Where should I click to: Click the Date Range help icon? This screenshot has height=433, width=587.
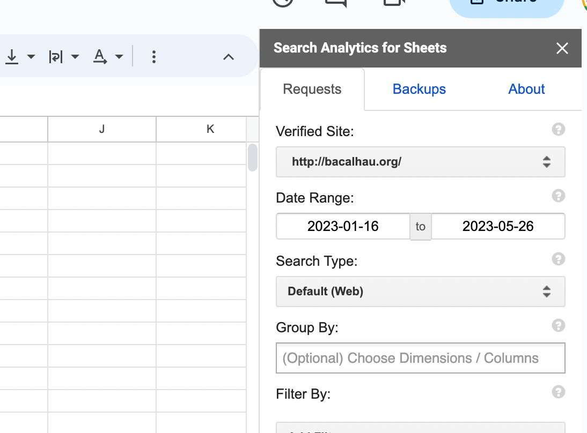[x=558, y=196]
